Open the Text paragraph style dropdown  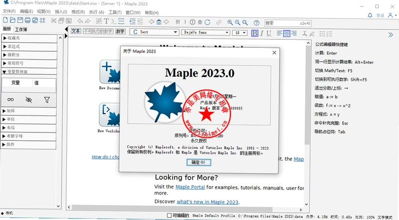[x=154, y=32]
